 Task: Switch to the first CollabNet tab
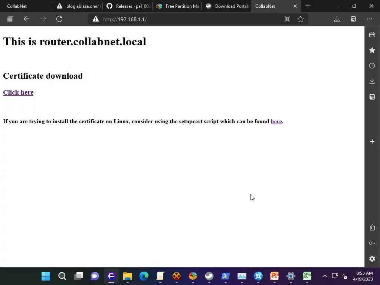[26, 6]
